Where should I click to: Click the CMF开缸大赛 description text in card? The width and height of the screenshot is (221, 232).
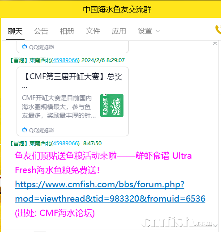pyautogui.click(x=59, y=107)
